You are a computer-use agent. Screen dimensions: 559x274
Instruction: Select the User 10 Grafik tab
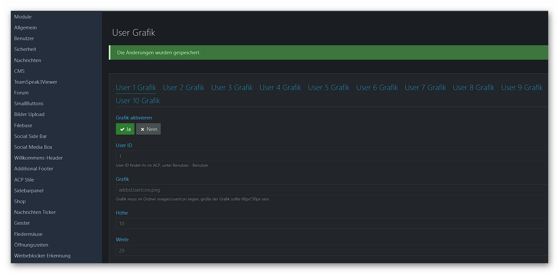click(x=138, y=101)
